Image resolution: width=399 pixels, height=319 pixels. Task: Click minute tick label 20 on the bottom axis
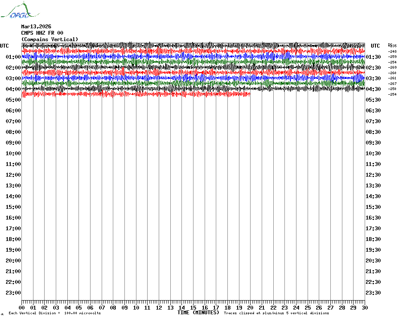[x=251, y=307]
